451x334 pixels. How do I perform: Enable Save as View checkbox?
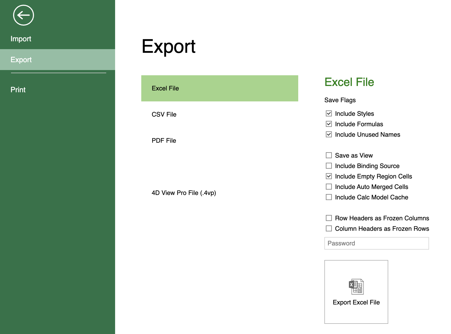(x=329, y=155)
